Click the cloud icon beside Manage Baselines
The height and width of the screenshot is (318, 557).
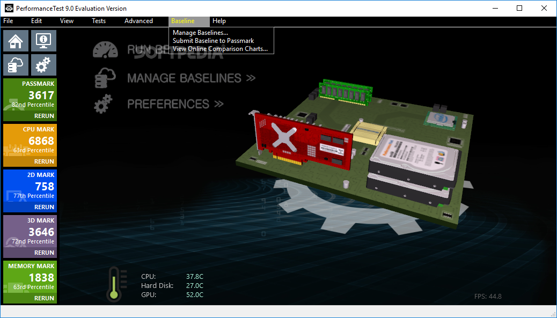(x=105, y=78)
